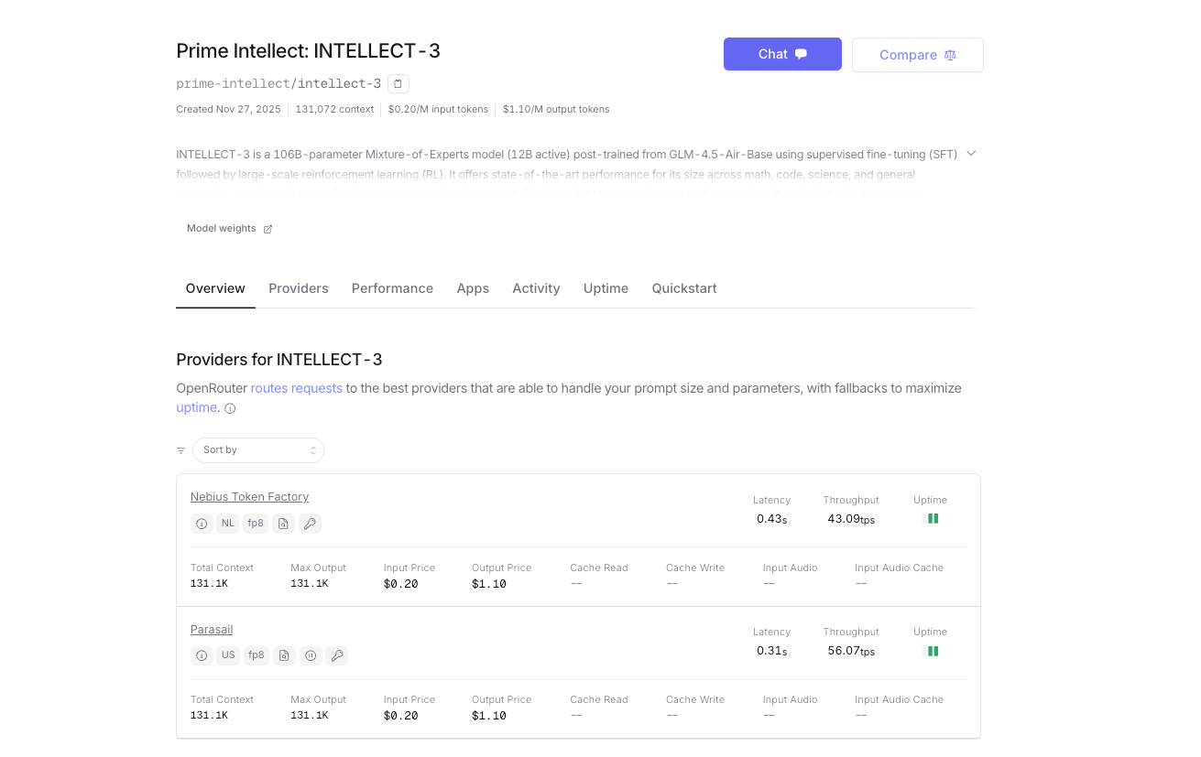Click the info icon for Nebius Token Factory

[x=202, y=524]
